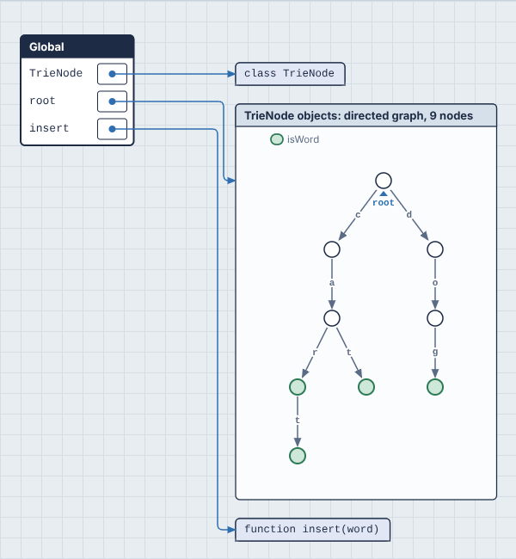
Task: Select the Global frame header
Action: point(77,46)
